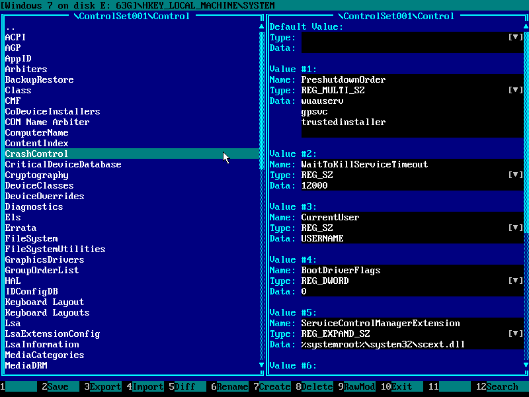Viewport: 529px width, 397px height.
Task: Select the ComputerName key
Action: (132, 133)
